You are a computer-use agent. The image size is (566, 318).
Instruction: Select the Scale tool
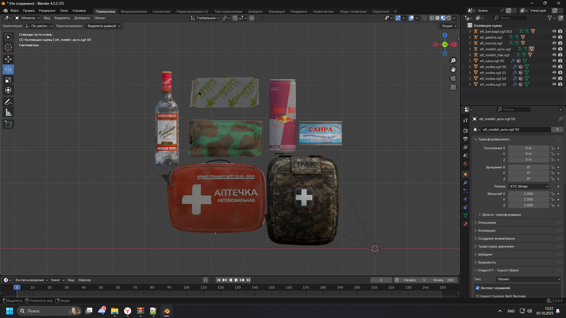[8, 80]
